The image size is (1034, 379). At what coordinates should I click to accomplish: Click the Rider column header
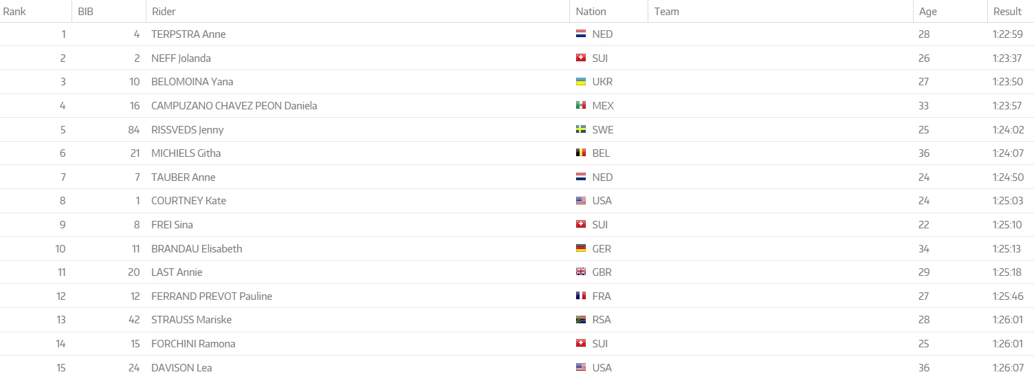pos(163,12)
